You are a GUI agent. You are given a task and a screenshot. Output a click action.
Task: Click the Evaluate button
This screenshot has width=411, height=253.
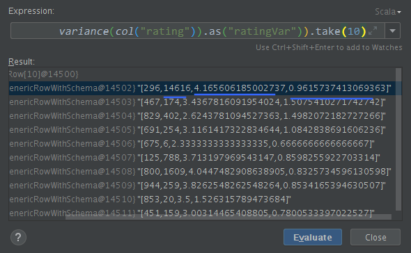pyautogui.click(x=313, y=237)
